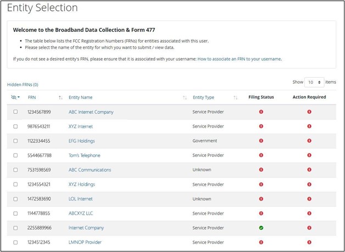Image resolution: width=345 pixels, height=252 pixels.
Task: Check the box for ABC Internet Company
Action: 15,112
